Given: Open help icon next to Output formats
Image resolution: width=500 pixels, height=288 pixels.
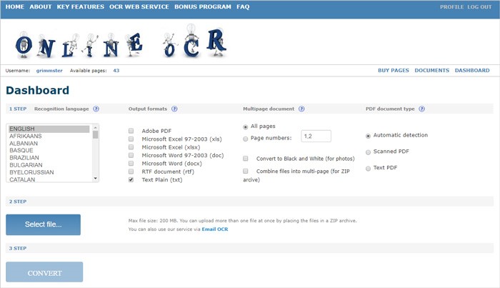Looking at the screenshot, I should pos(174,109).
